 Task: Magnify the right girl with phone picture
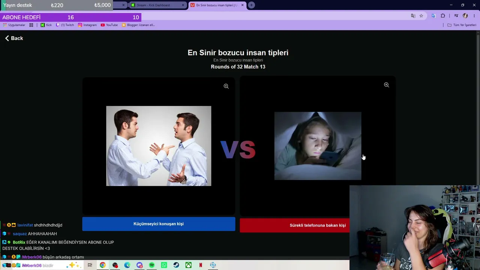386,85
